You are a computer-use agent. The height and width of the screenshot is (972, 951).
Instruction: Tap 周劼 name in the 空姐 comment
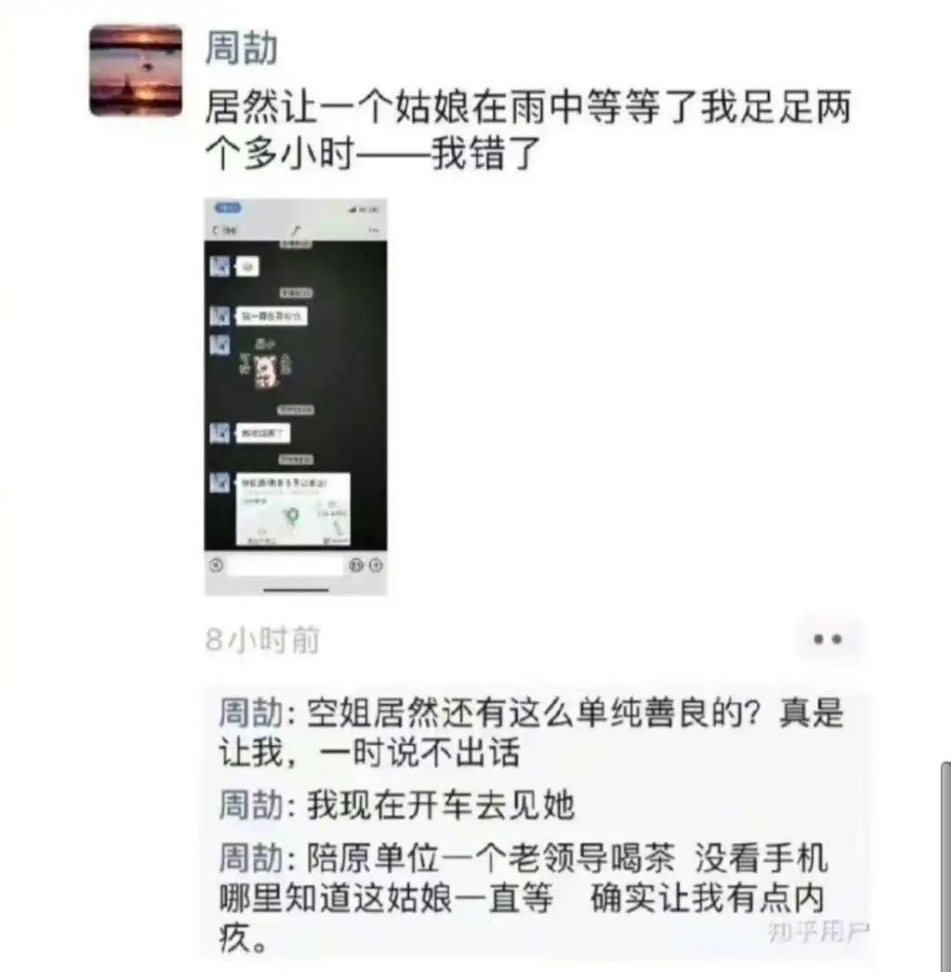252,712
